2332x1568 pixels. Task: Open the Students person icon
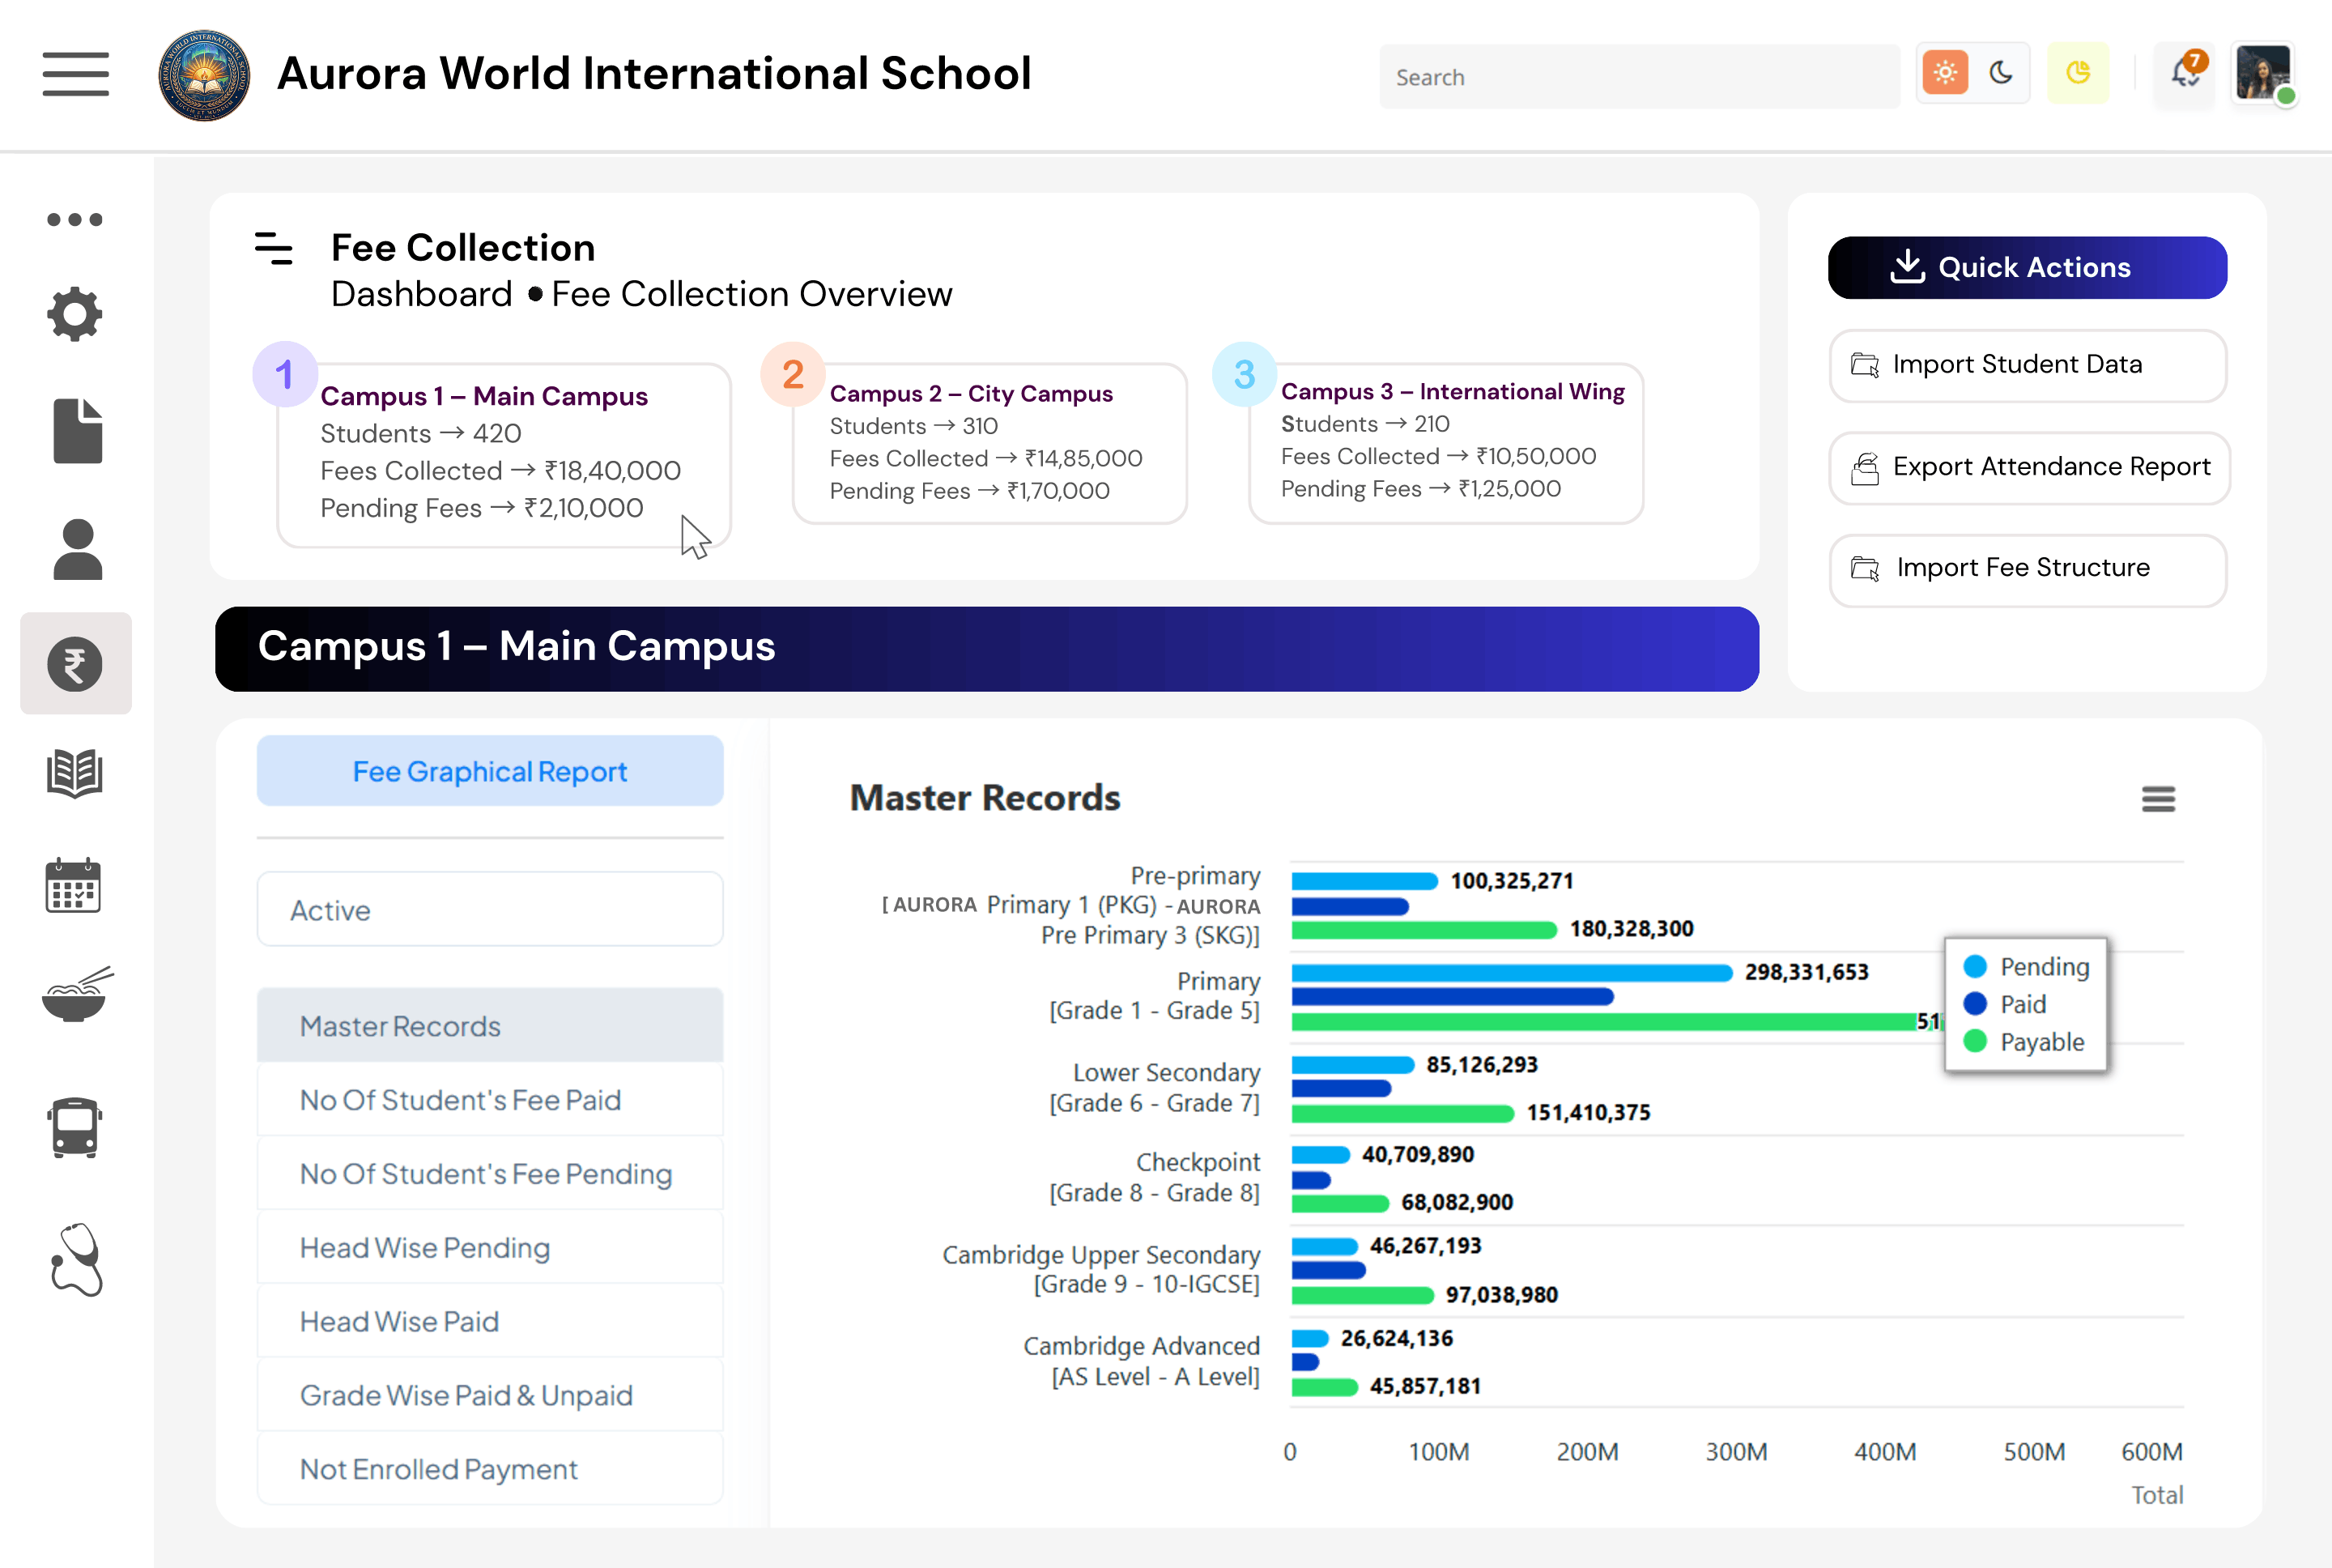[75, 548]
